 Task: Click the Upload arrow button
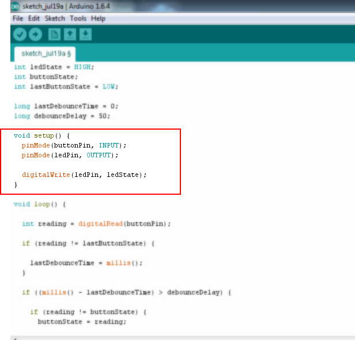35,35
